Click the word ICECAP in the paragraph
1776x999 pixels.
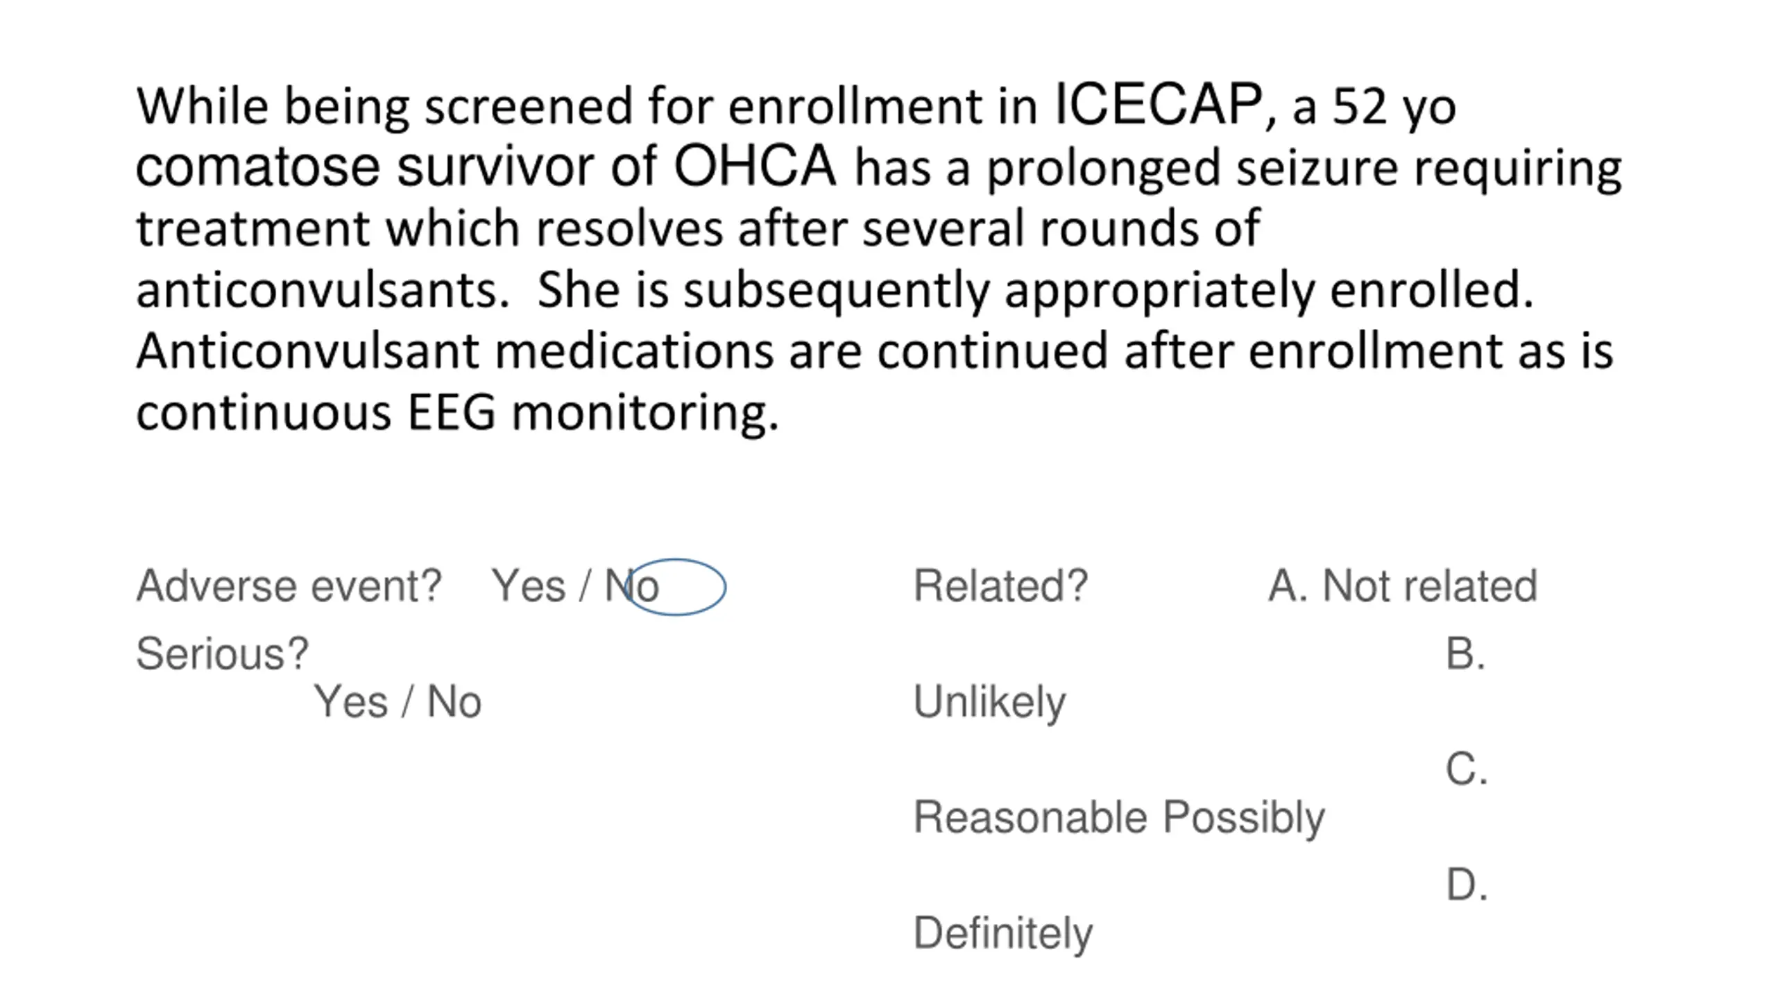click(x=1158, y=105)
